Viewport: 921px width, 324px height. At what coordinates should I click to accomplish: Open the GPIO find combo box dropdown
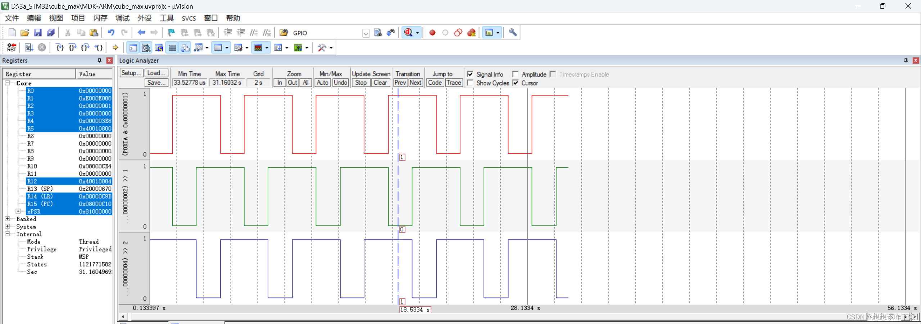(x=366, y=33)
